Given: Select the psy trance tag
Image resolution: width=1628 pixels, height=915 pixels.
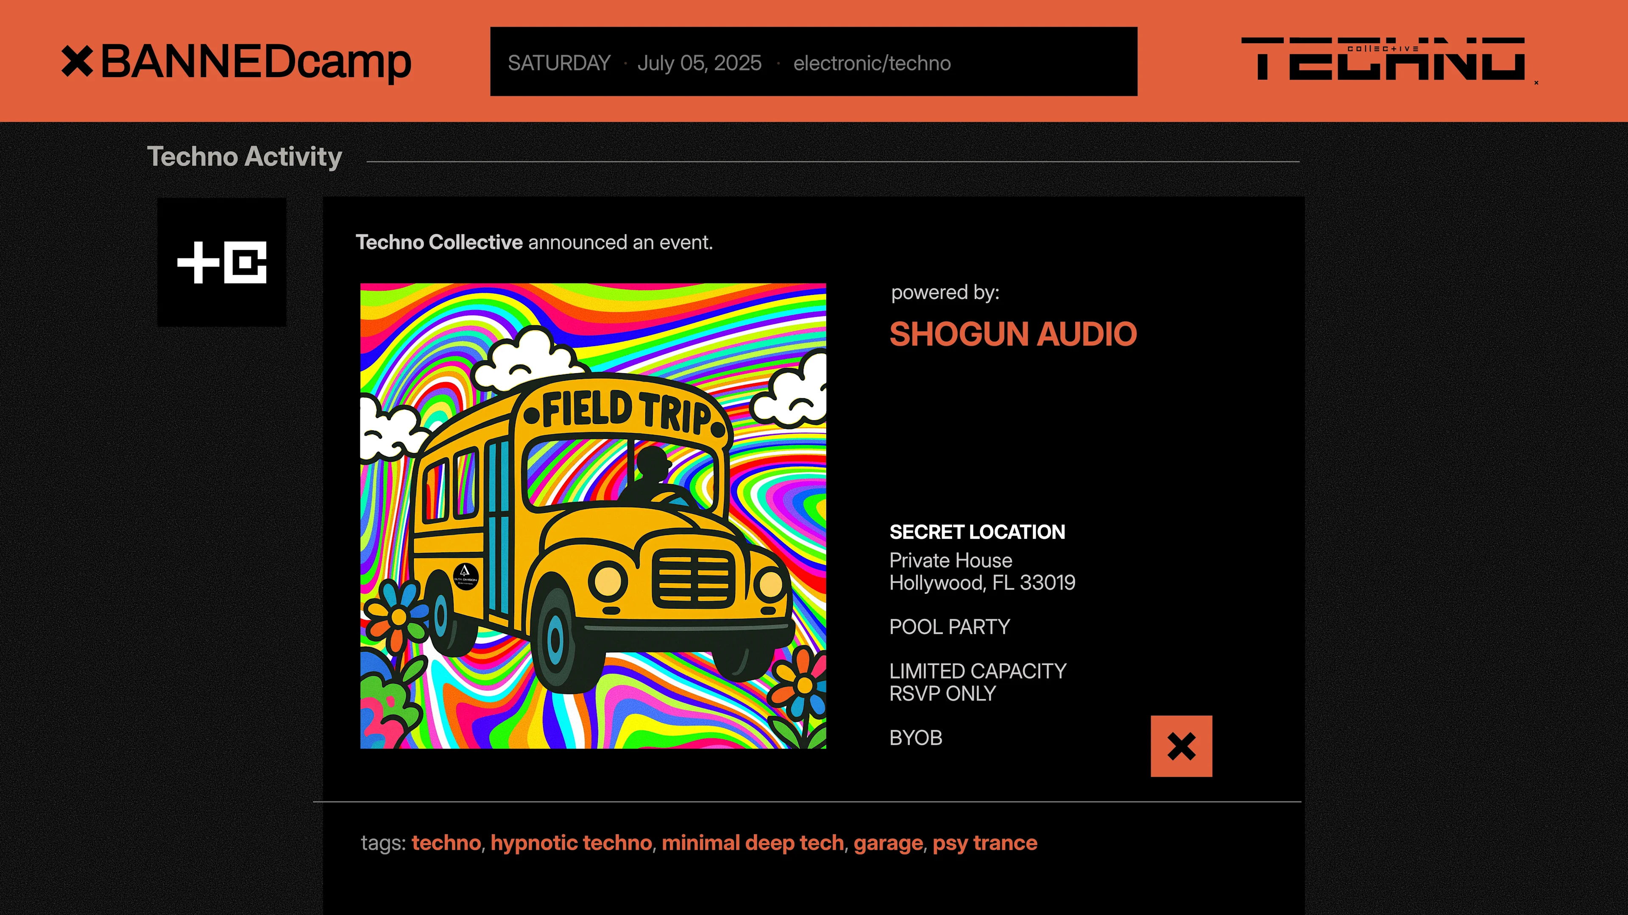Looking at the screenshot, I should coord(984,843).
